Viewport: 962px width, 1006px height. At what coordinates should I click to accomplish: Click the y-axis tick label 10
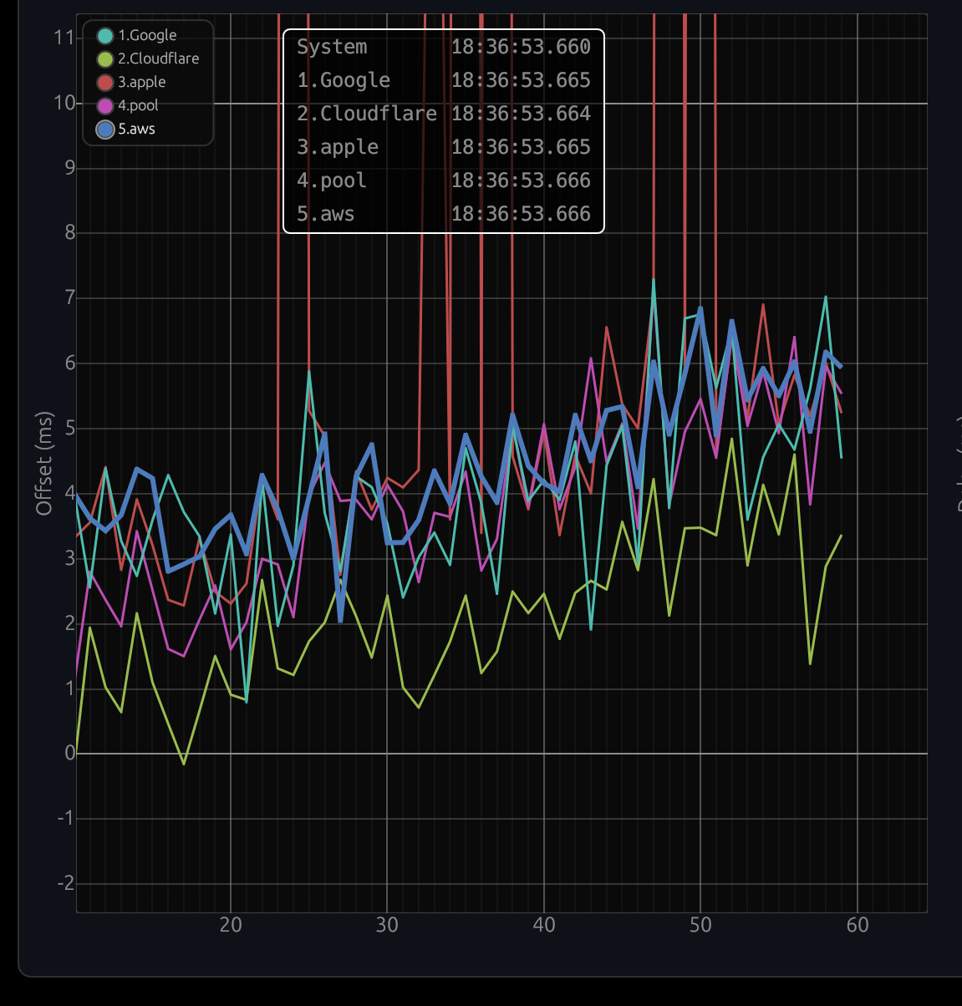tap(64, 103)
